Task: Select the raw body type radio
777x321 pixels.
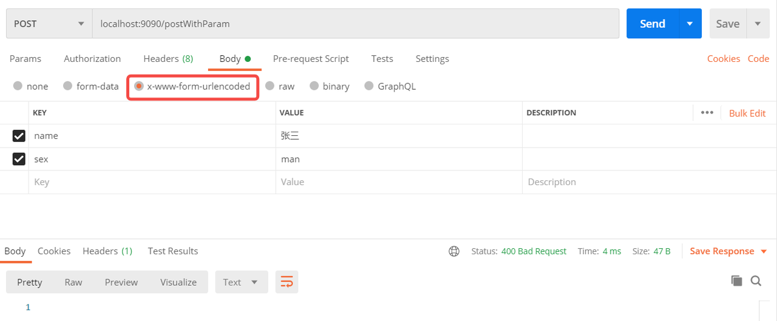Action: point(270,86)
